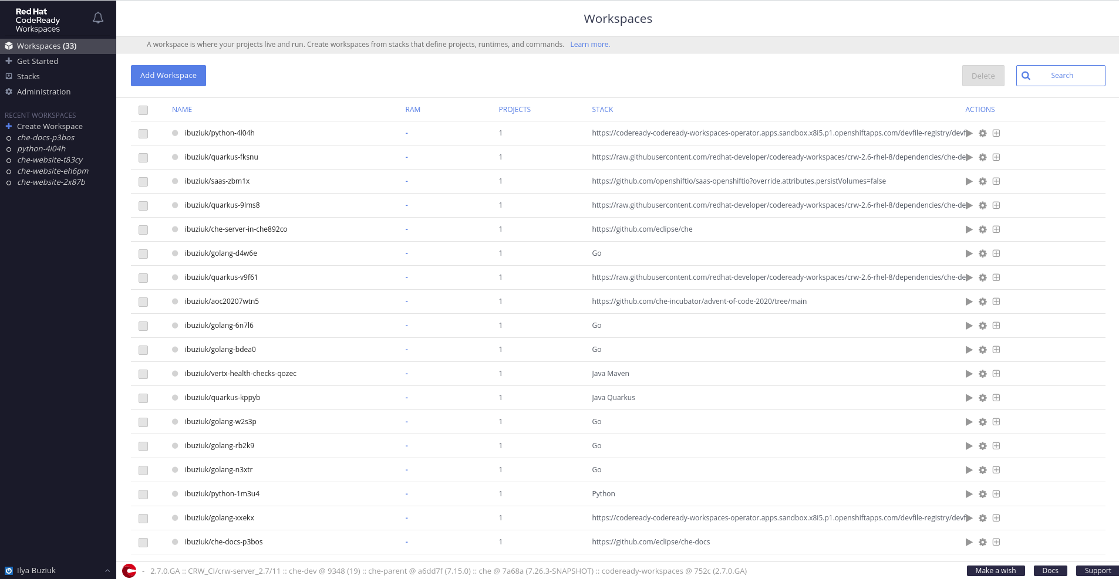Click plus-square icon for ibuziuk/quarkus-kppyb
1119x579 pixels.
point(996,398)
